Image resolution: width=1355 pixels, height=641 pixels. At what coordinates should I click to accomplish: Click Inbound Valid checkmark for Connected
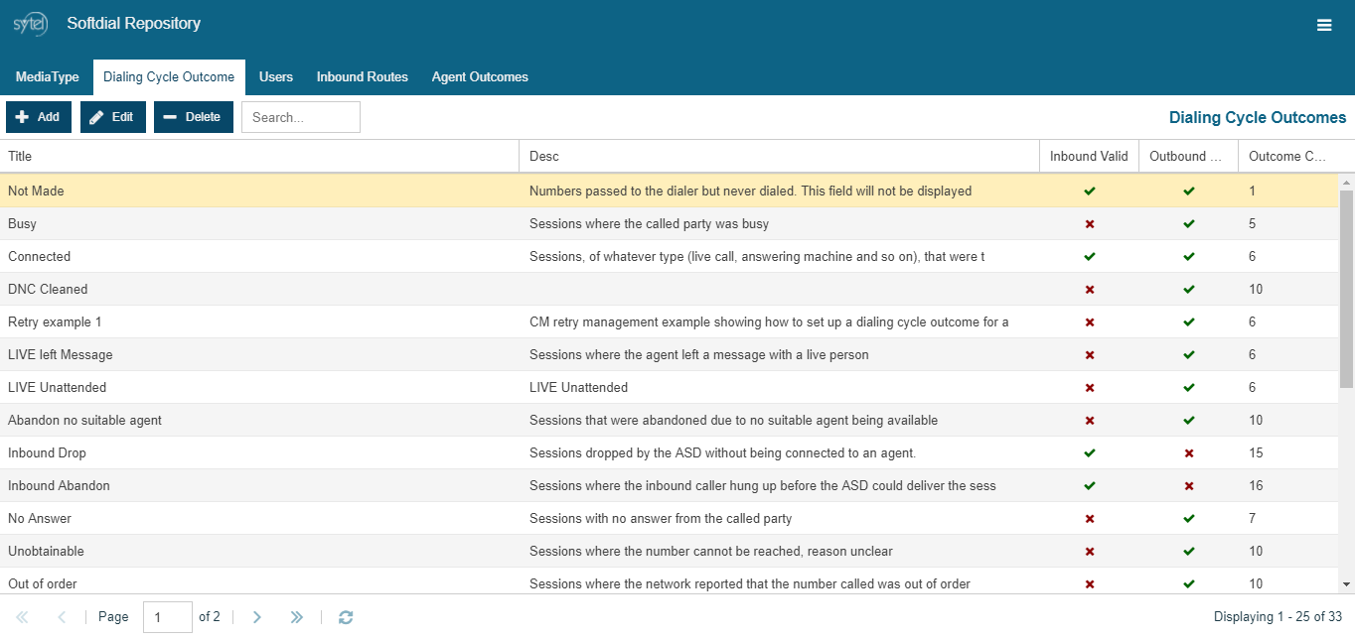[x=1090, y=256]
